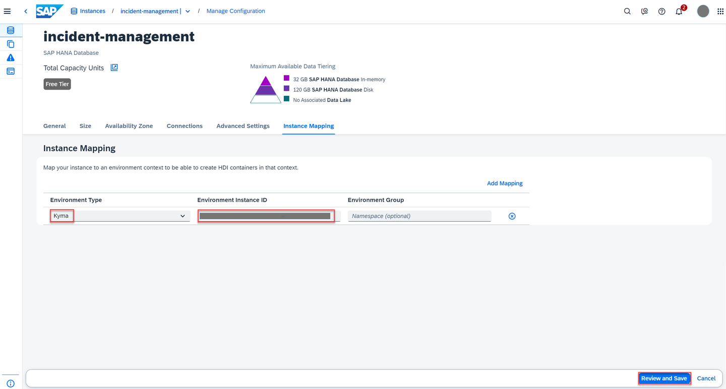Click the Disk purple legend swatch
This screenshot has height=389, width=726.
point(286,88)
